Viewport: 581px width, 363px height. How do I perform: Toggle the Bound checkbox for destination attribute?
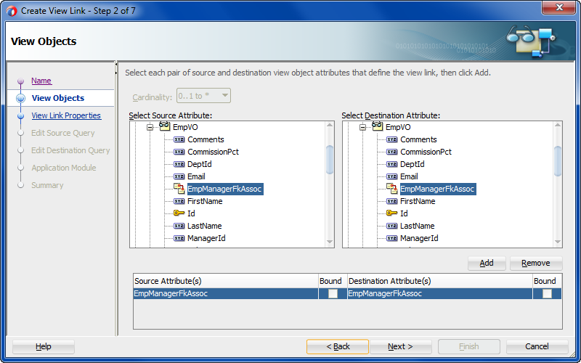547,294
